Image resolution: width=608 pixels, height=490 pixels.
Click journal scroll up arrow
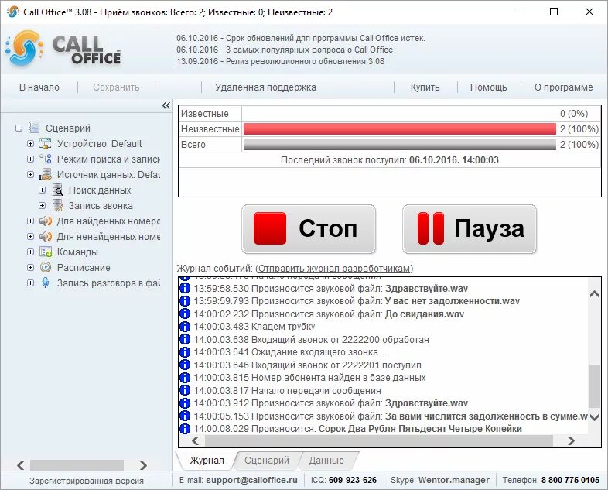[594, 294]
